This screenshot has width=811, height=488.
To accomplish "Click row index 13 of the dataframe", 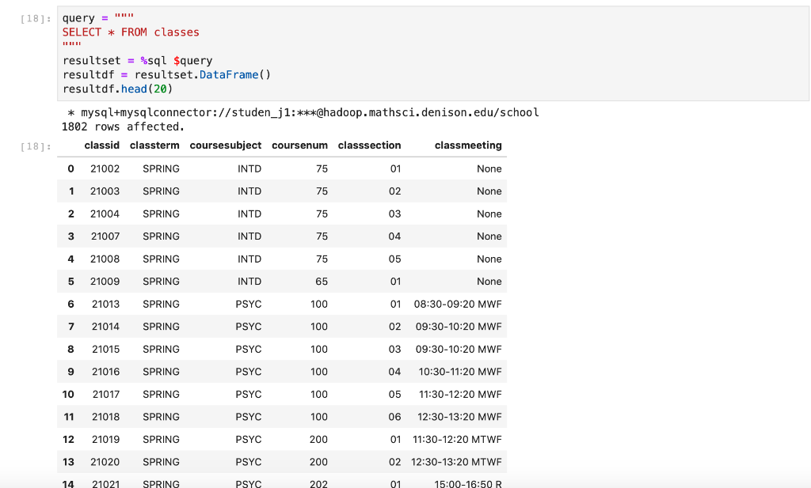I will (68, 462).
